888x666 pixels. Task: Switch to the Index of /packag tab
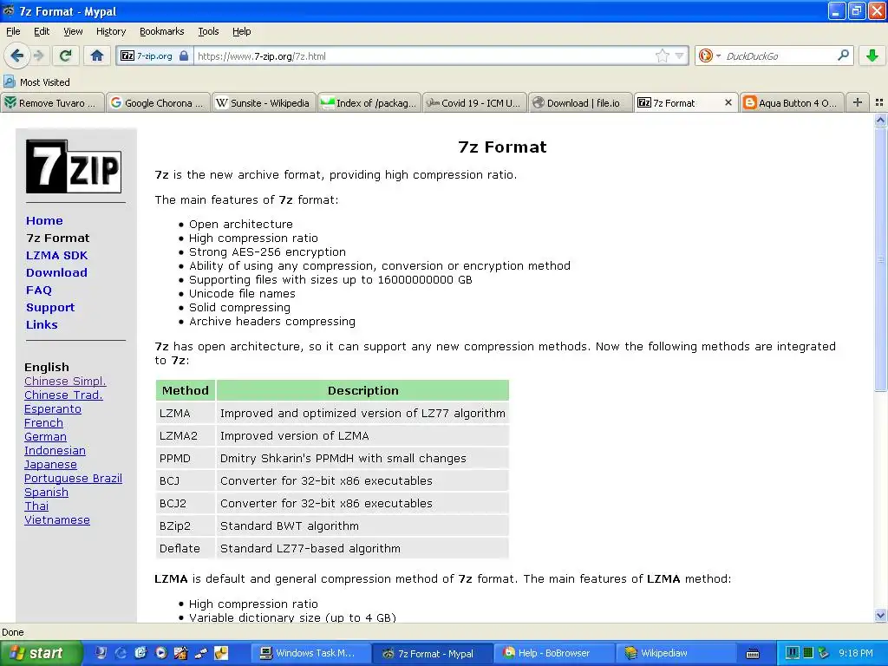tap(369, 102)
